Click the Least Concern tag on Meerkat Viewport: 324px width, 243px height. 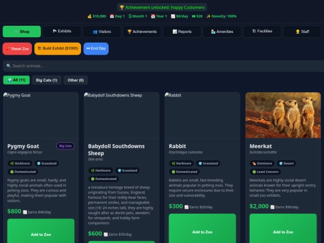265,172
